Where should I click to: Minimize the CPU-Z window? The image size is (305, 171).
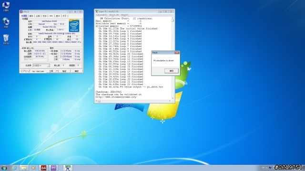tap(70, 12)
